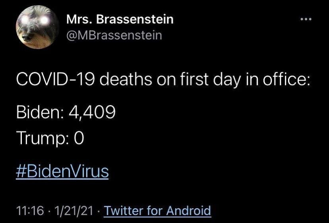
Task: Click the display name Mrs. Brassenstein
Action: point(120,19)
